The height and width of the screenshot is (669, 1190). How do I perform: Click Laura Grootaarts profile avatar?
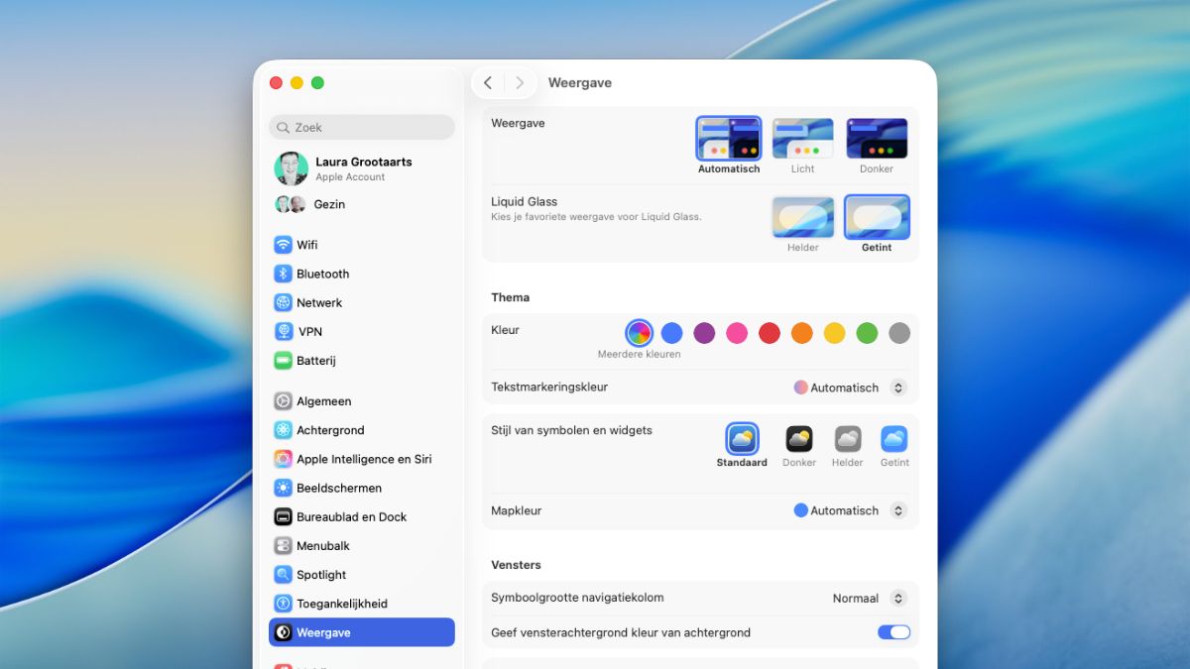tap(292, 168)
